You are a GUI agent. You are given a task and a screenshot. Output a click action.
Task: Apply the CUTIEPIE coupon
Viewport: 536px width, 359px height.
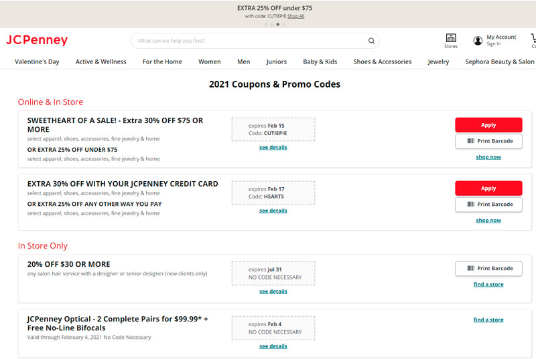point(488,125)
